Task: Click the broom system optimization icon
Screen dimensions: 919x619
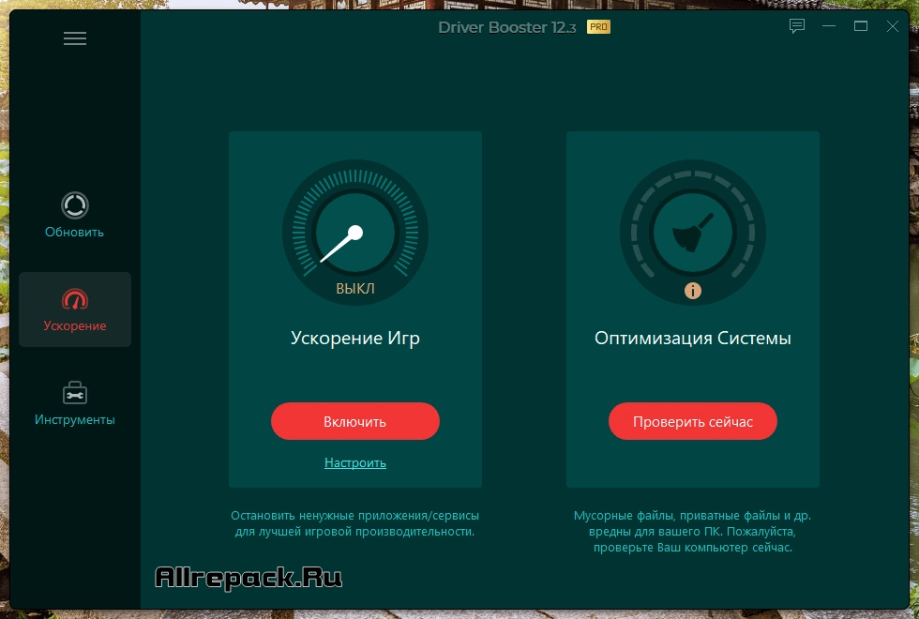Action: point(693,233)
